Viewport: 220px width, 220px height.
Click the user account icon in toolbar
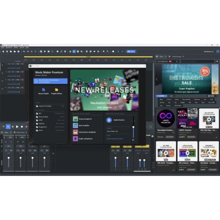click(218, 52)
